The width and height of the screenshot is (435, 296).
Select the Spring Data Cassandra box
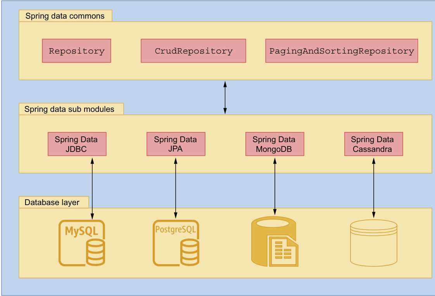pyautogui.click(x=373, y=144)
